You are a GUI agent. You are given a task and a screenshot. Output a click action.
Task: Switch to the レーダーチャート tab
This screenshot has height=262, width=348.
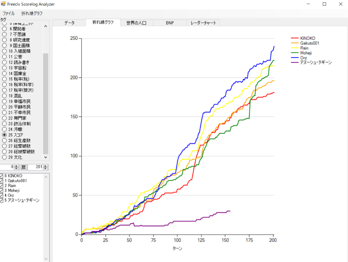coord(203,23)
